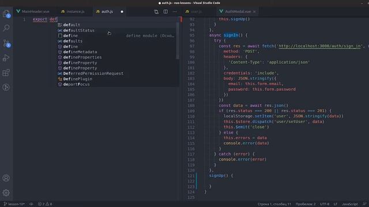This screenshot has height=207, width=369.
Task: Open the localhost:3000/auth/sign_in link
Action: pos(319,46)
